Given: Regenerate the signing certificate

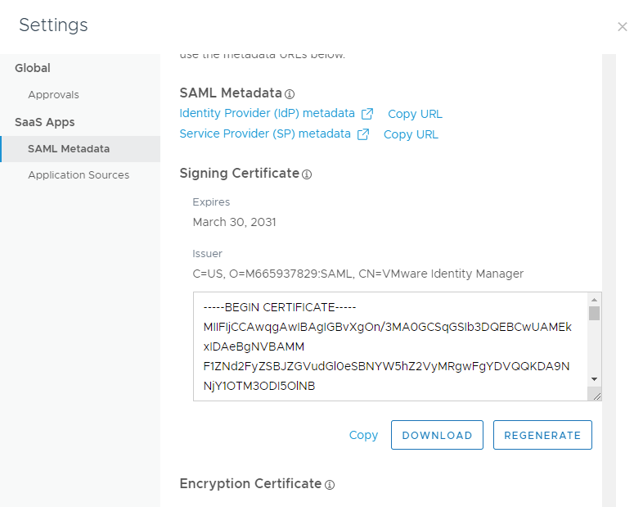Looking at the screenshot, I should (542, 436).
